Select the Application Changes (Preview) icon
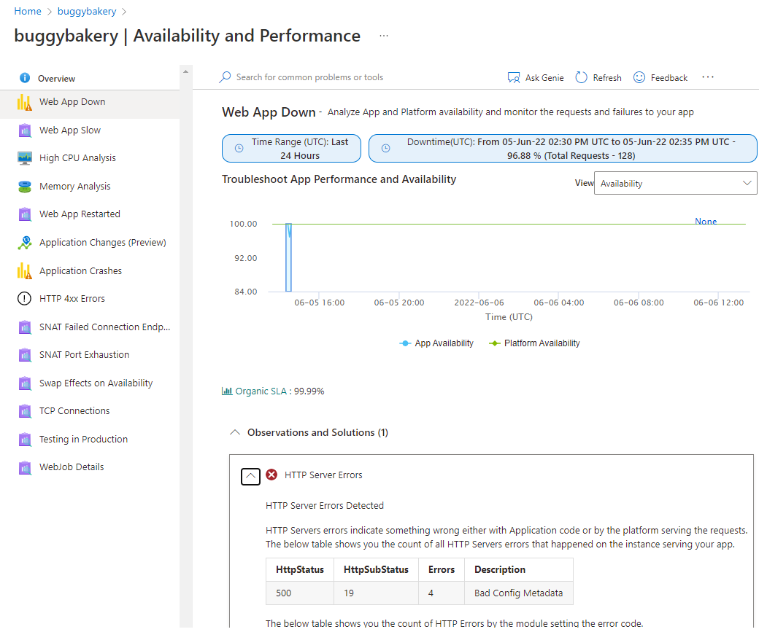Image resolution: width=759 pixels, height=632 pixels. point(25,243)
